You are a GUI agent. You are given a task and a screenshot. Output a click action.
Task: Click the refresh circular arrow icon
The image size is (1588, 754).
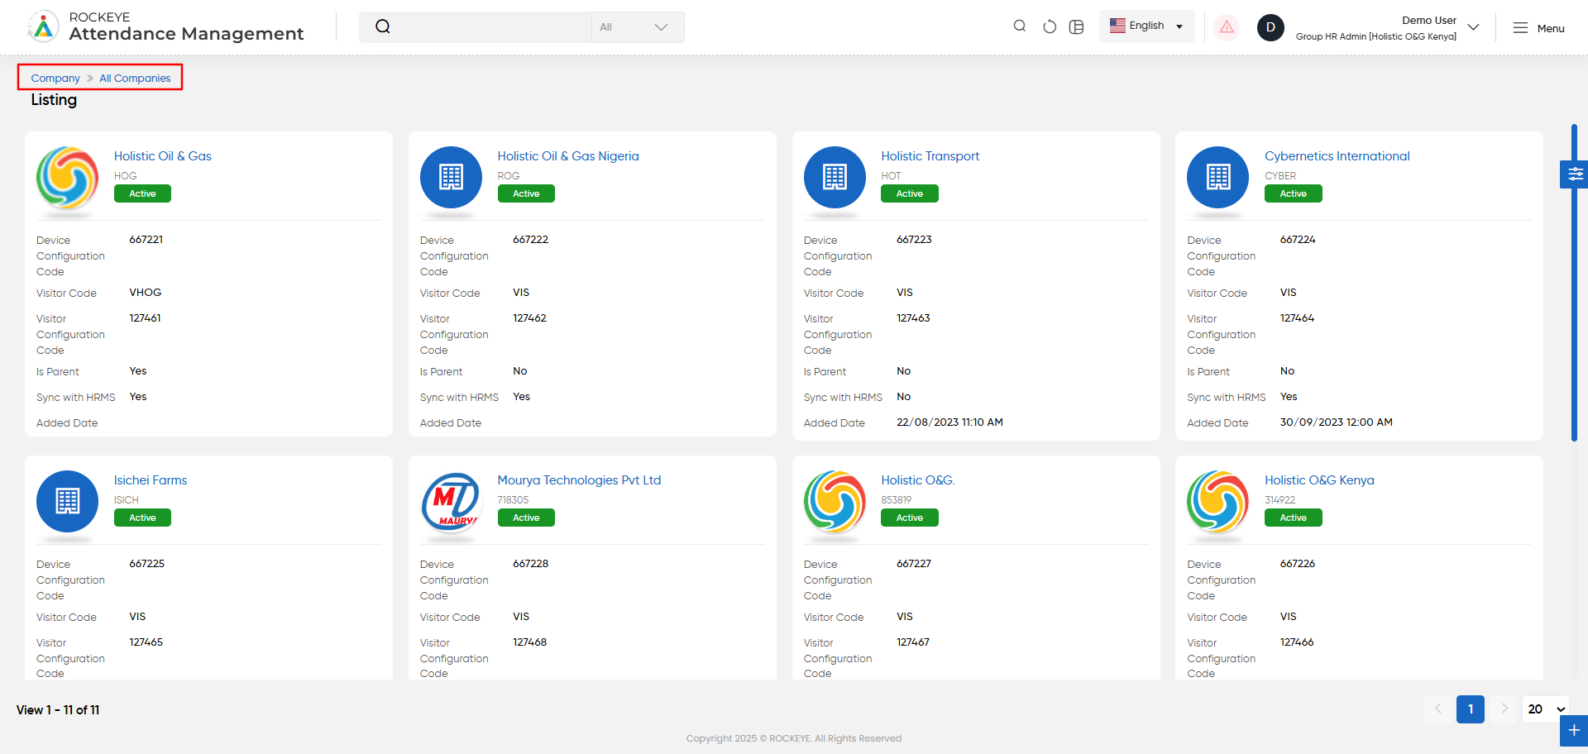pos(1050,26)
